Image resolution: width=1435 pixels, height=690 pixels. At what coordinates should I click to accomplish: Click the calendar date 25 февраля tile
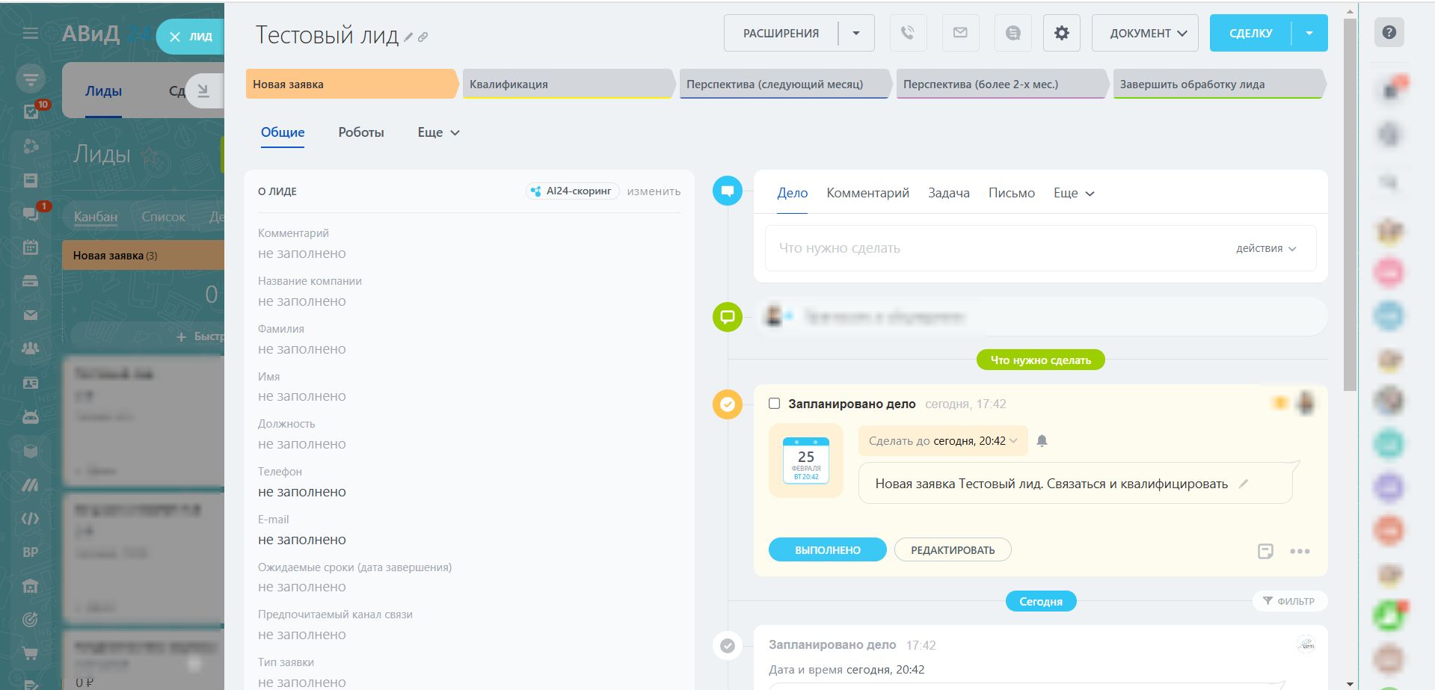pos(806,460)
